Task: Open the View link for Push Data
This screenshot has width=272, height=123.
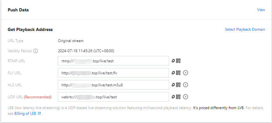Action: coord(261,10)
